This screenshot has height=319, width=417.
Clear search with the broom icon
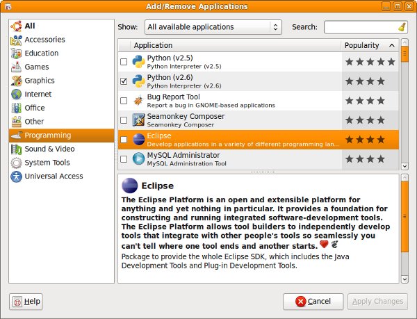pyautogui.click(x=402, y=27)
